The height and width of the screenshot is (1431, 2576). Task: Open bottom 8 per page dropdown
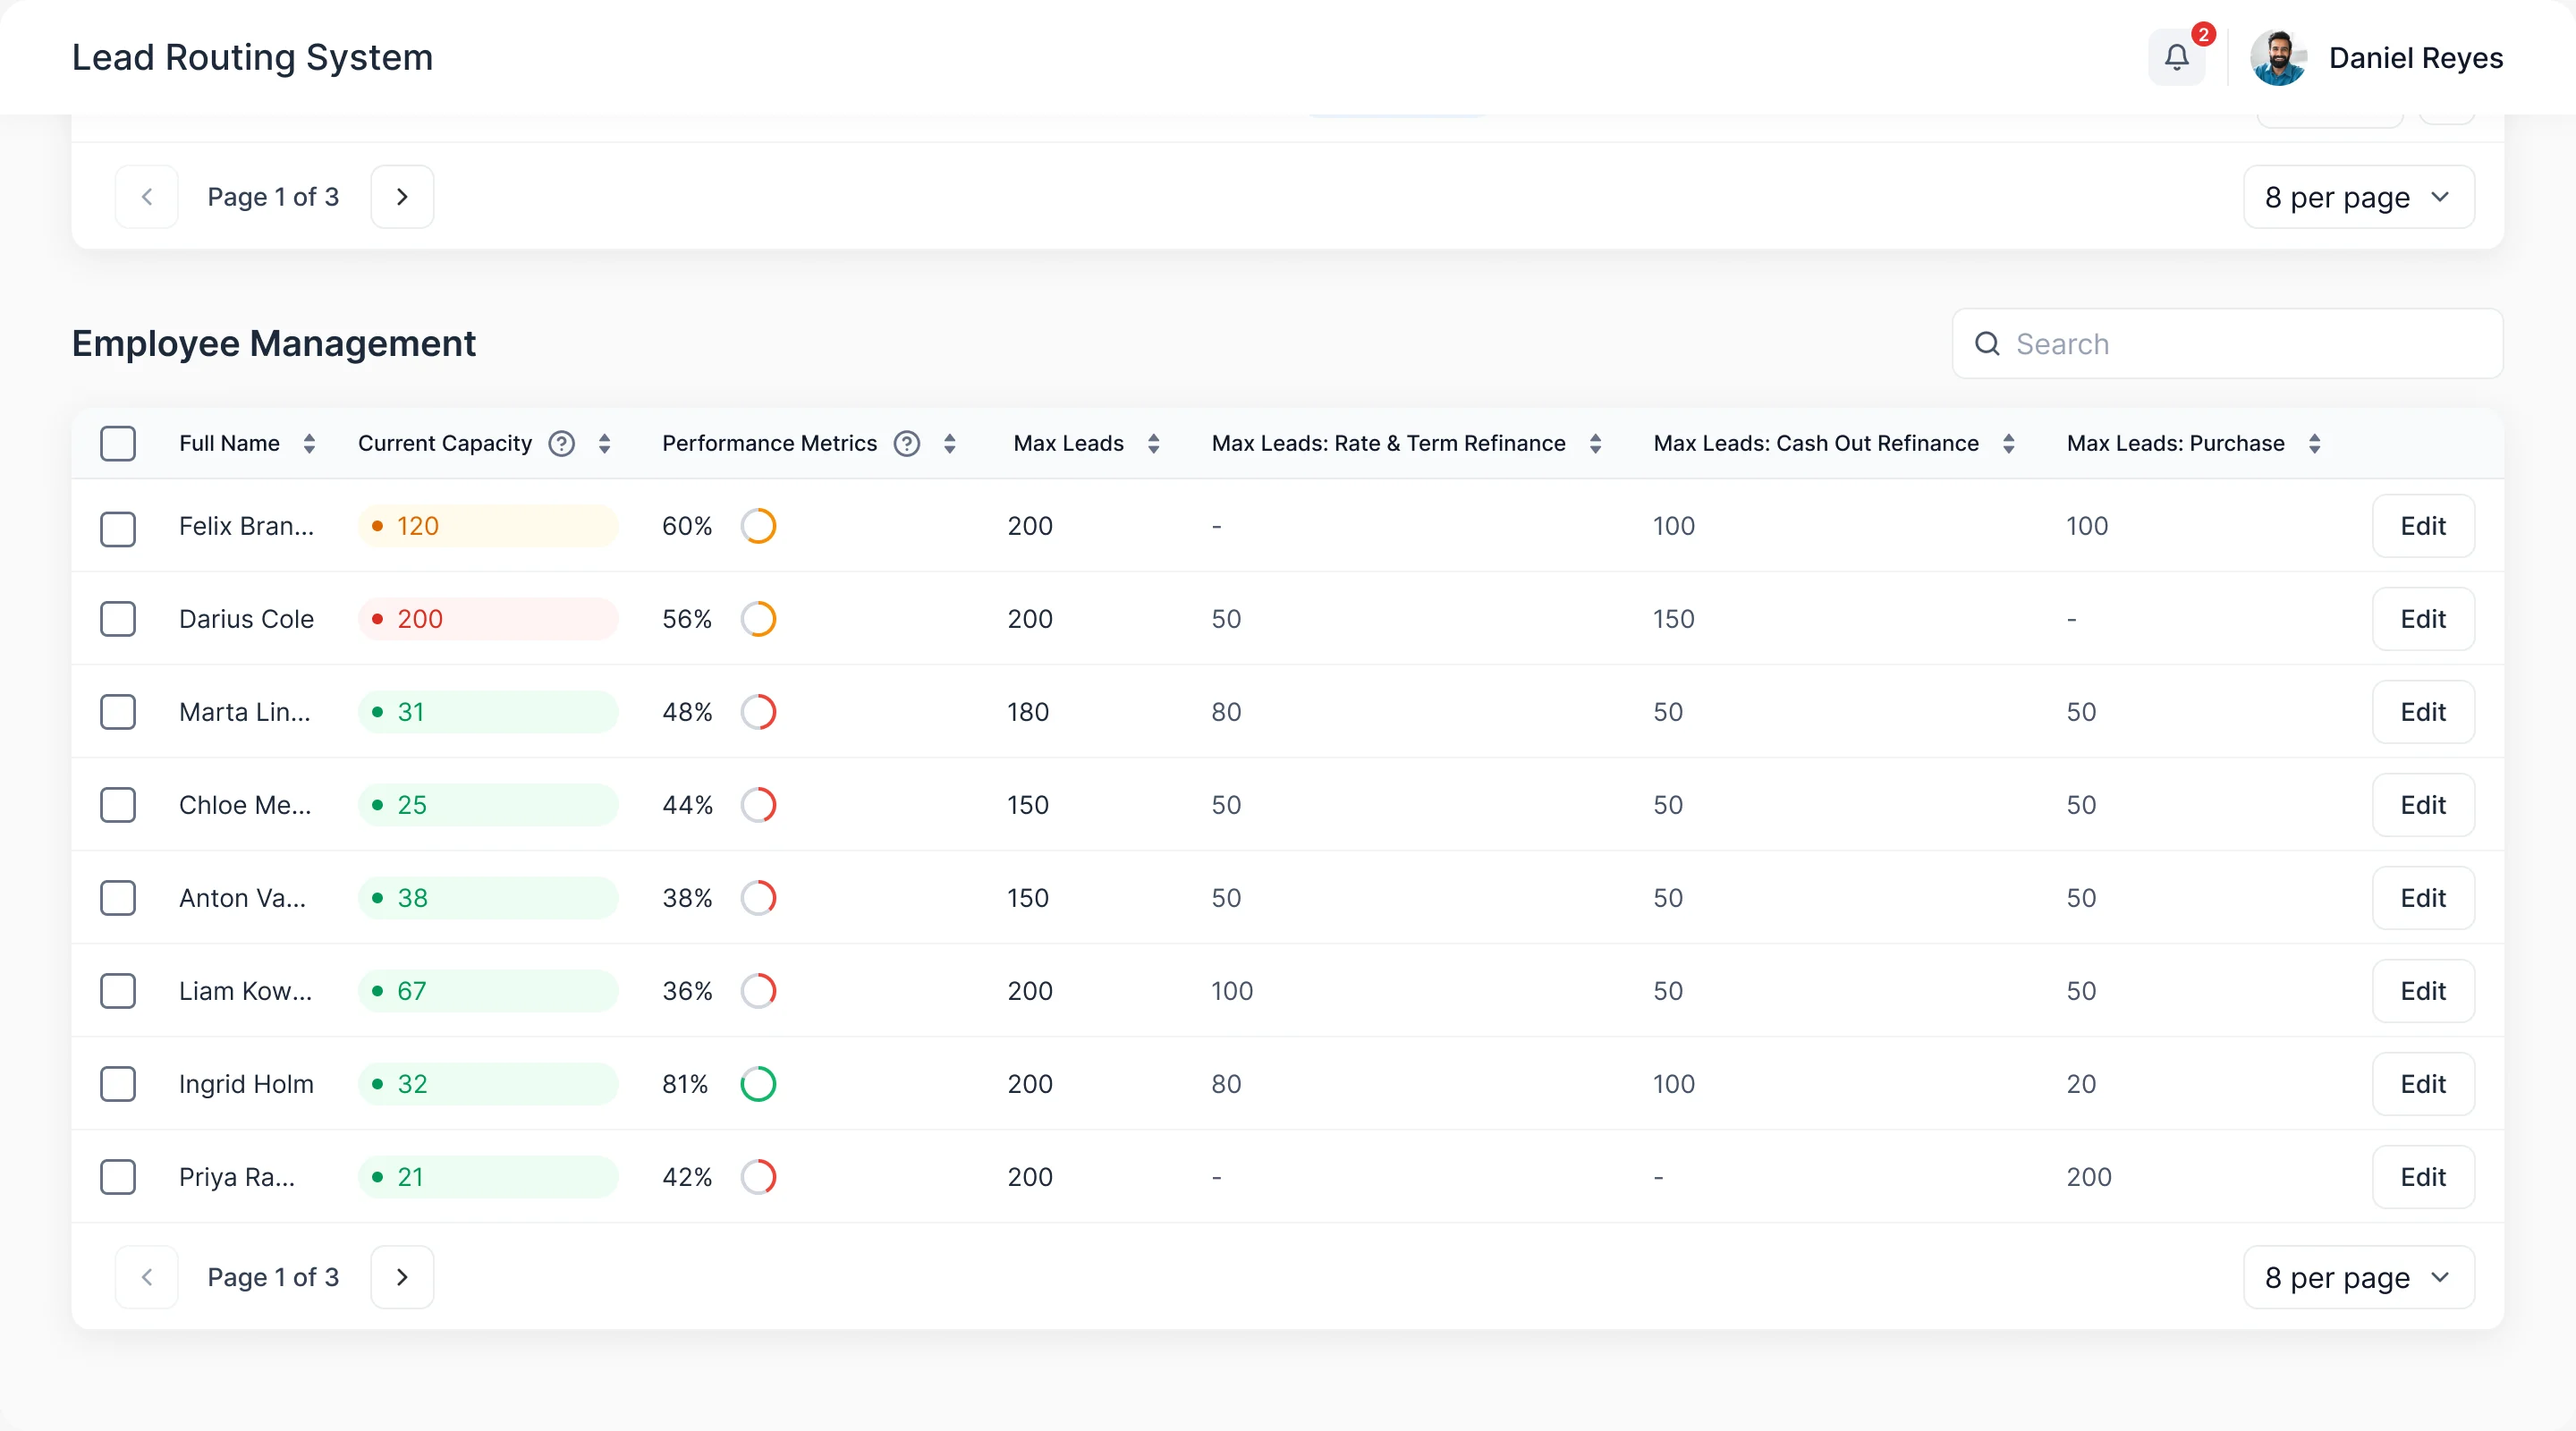(2358, 1276)
